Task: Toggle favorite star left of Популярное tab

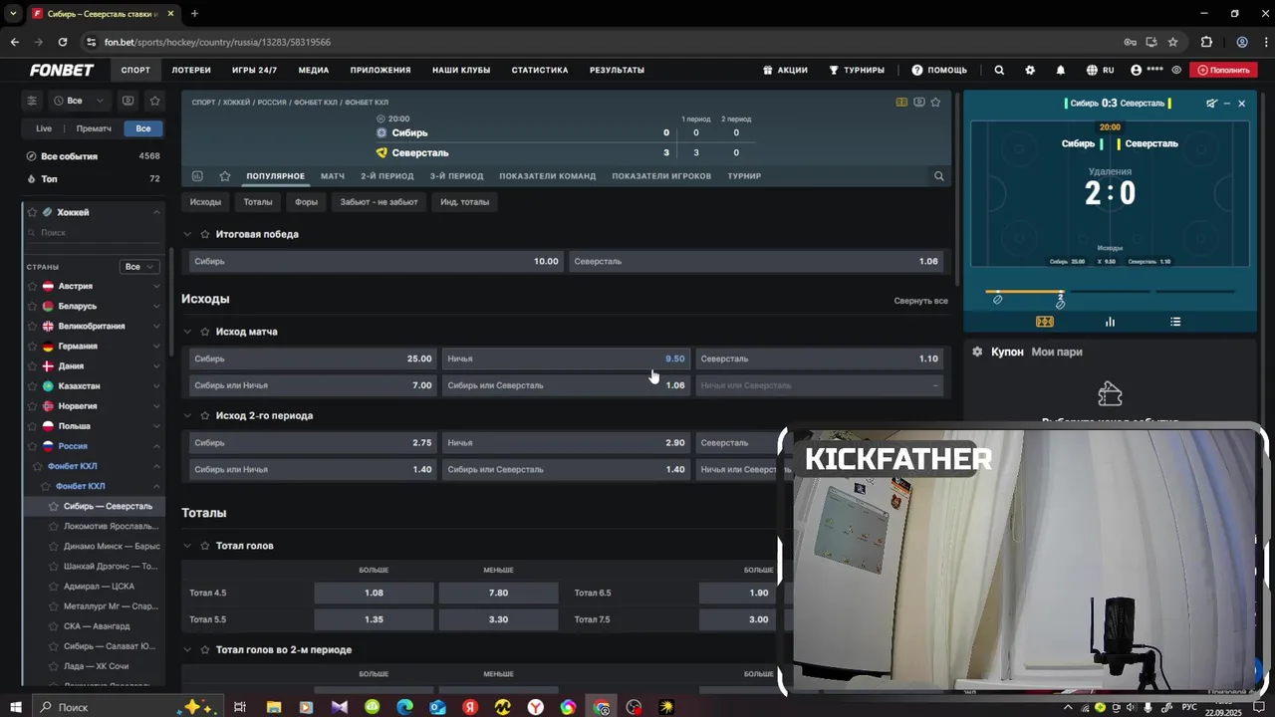Action: point(225,176)
